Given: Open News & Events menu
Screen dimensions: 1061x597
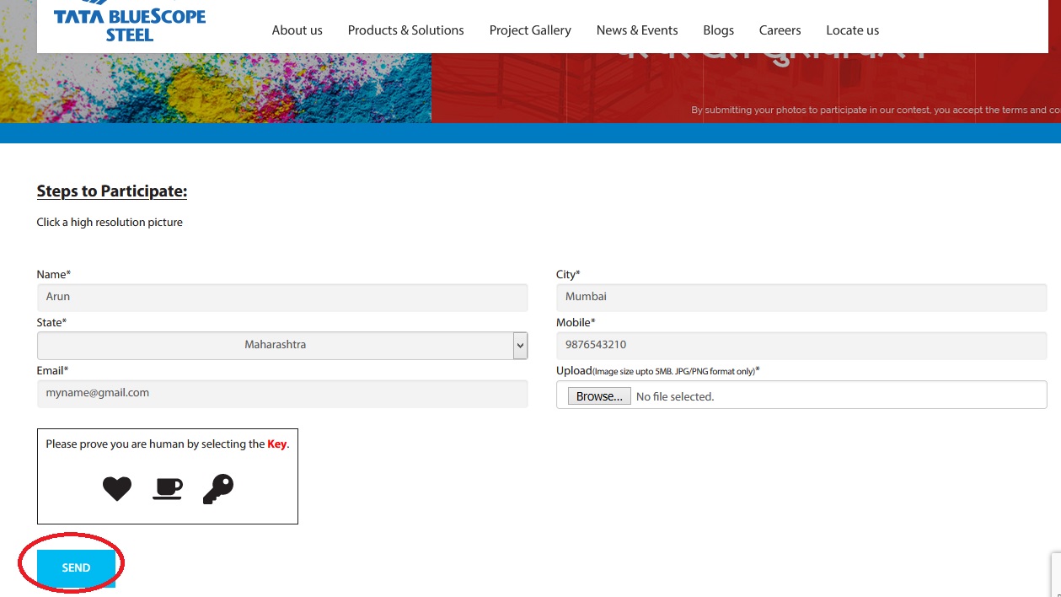Looking at the screenshot, I should click(636, 30).
